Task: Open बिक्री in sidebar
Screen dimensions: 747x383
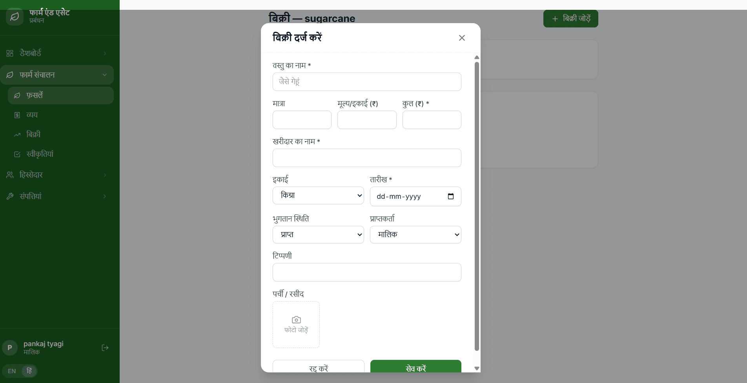Action: click(x=61, y=135)
